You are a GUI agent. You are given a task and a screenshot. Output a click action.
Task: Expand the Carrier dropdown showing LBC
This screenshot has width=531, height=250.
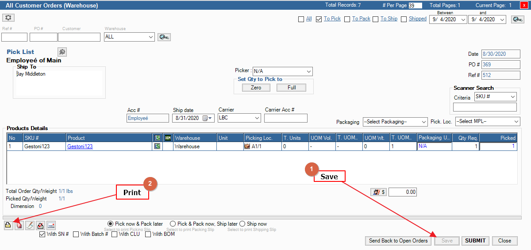coord(239,118)
